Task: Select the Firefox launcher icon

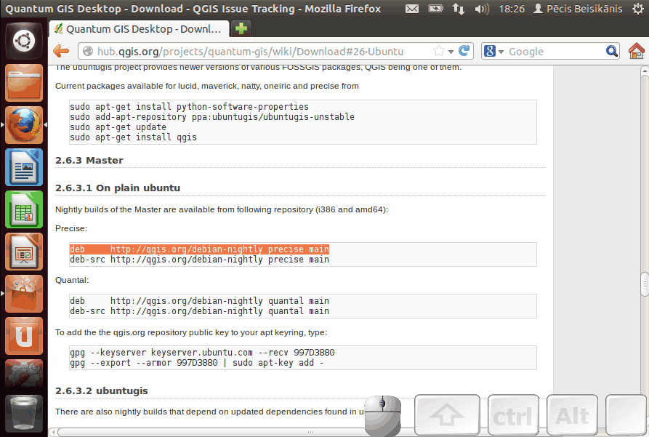Action: pos(24,124)
